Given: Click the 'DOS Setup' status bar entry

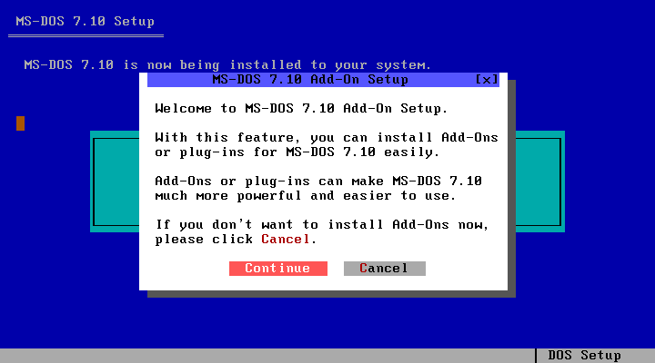Looking at the screenshot, I should coord(584,356).
